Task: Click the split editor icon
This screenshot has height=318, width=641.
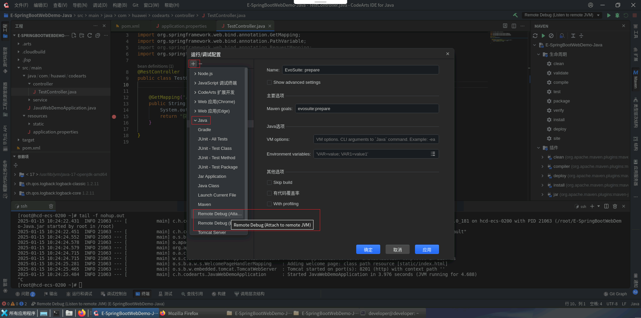Action: (x=514, y=26)
